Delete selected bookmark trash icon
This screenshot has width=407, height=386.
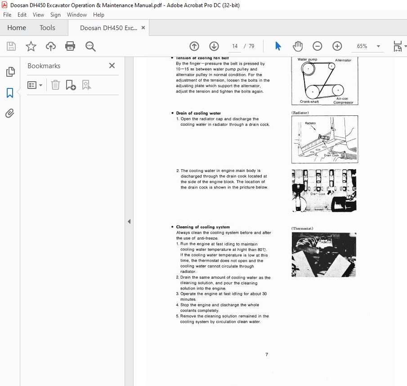(55, 85)
